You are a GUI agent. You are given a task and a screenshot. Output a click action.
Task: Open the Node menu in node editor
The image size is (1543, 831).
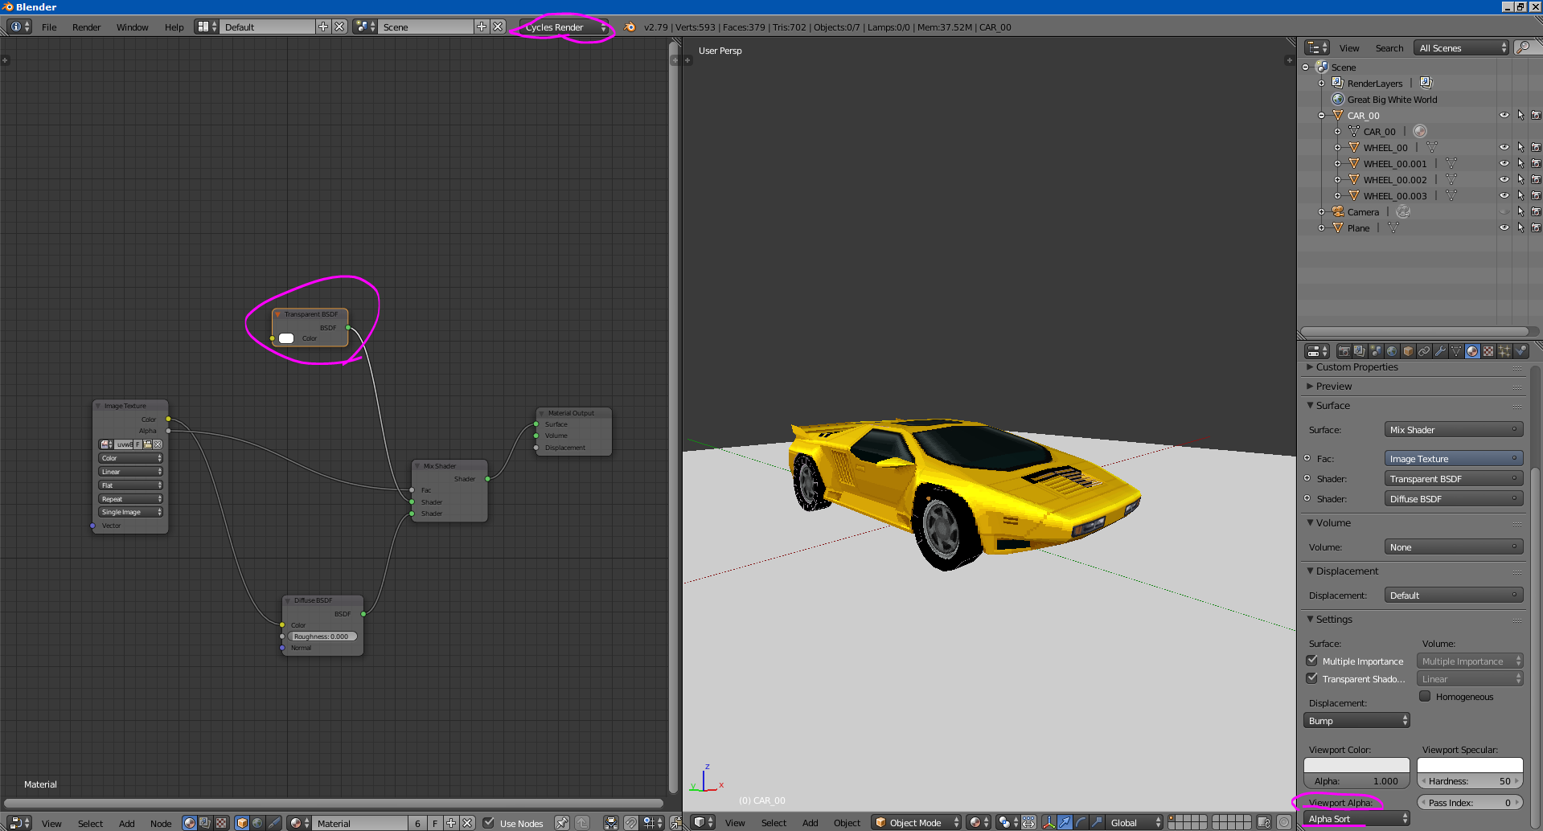tap(161, 824)
